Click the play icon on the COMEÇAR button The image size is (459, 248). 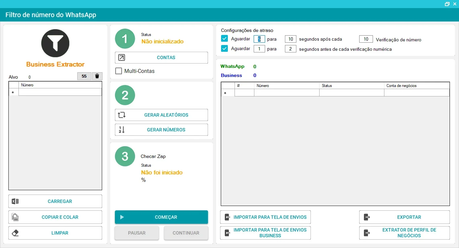point(122,217)
